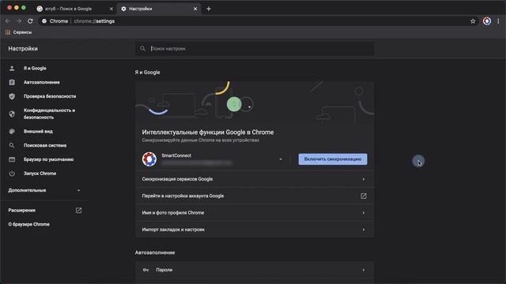Click the key icon next to Пароли

tap(145, 270)
